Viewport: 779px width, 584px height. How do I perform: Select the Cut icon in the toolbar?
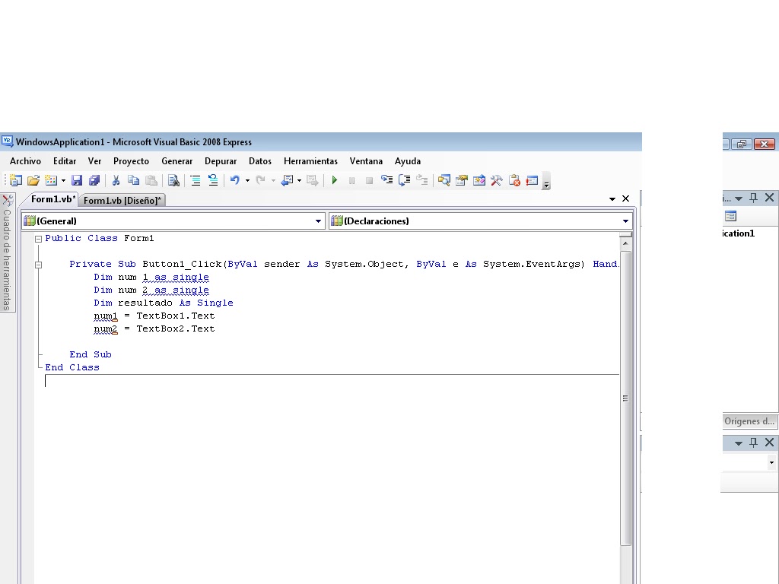tap(116, 180)
